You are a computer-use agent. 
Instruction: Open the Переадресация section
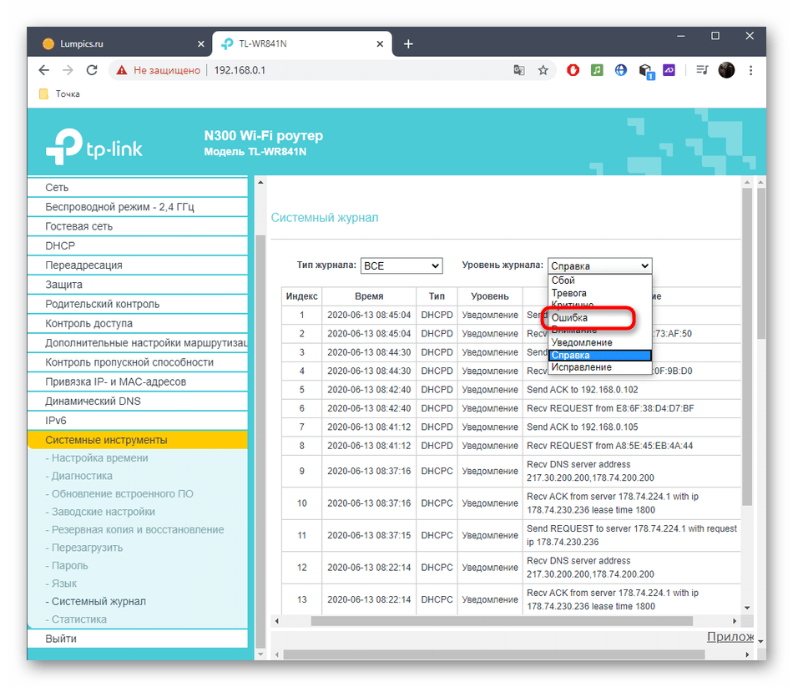(137, 265)
